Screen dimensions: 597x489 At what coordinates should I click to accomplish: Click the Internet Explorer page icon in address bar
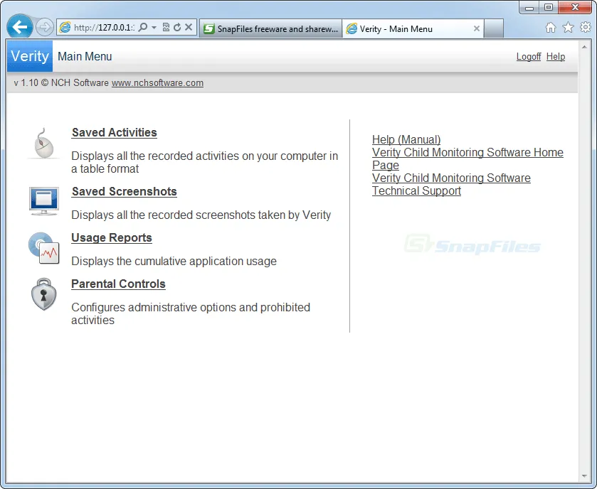(x=65, y=28)
